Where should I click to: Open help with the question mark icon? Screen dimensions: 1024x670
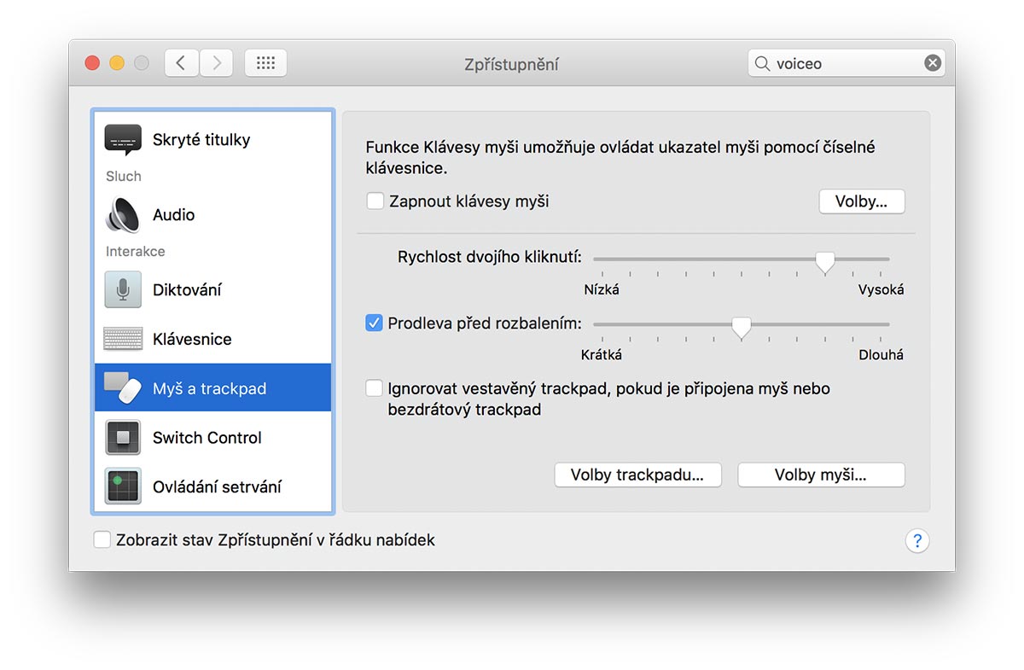(x=916, y=540)
